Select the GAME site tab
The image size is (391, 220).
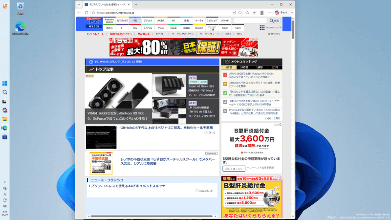(174, 28)
